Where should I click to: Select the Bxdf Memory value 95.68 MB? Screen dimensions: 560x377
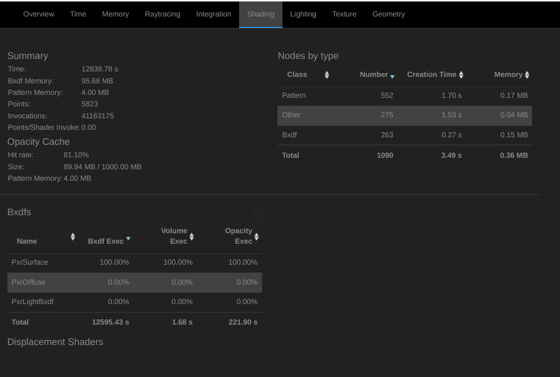(x=97, y=81)
